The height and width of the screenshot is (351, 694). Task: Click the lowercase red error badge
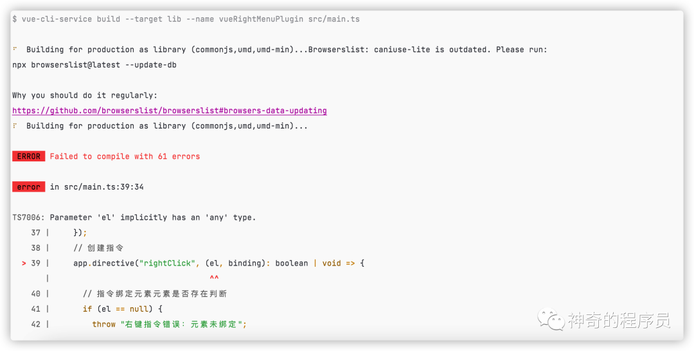coord(28,187)
